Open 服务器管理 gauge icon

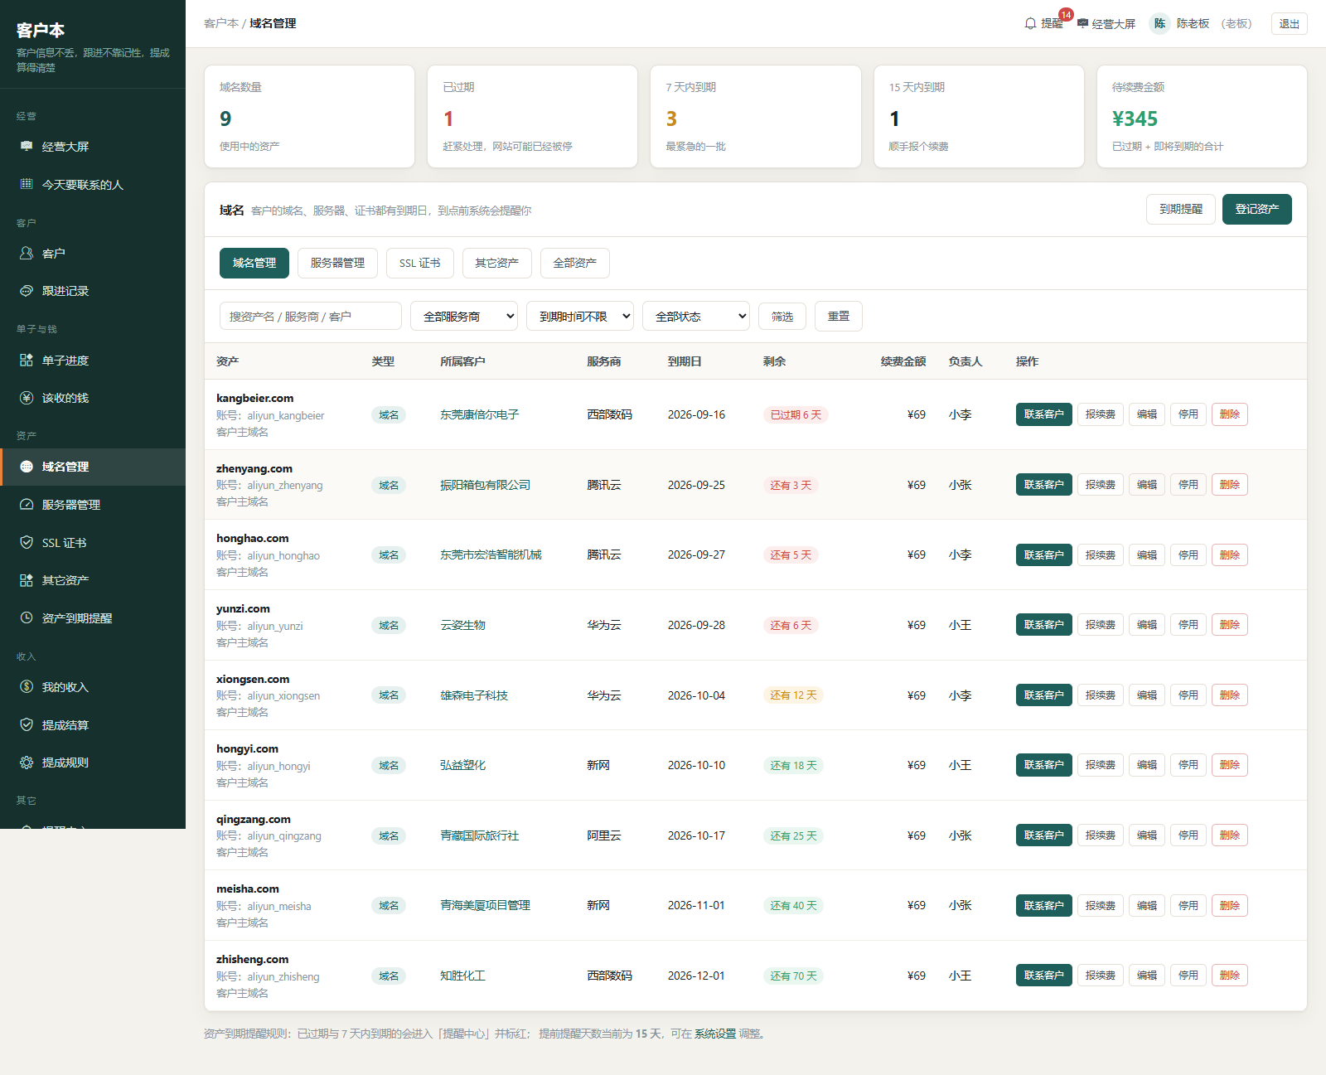point(27,505)
